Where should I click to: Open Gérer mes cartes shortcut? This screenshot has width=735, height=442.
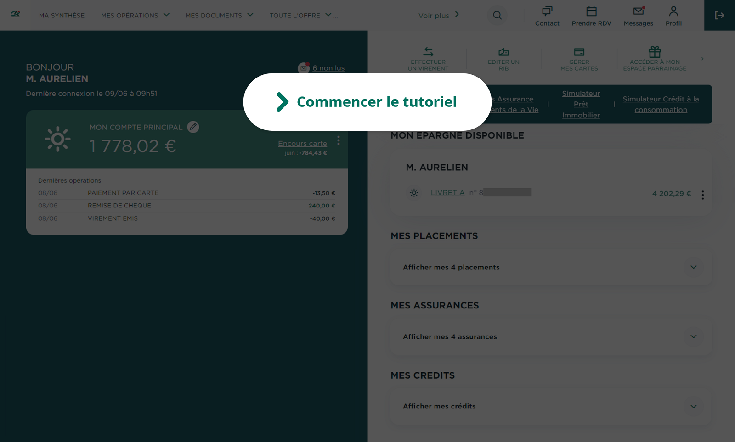pos(579,59)
